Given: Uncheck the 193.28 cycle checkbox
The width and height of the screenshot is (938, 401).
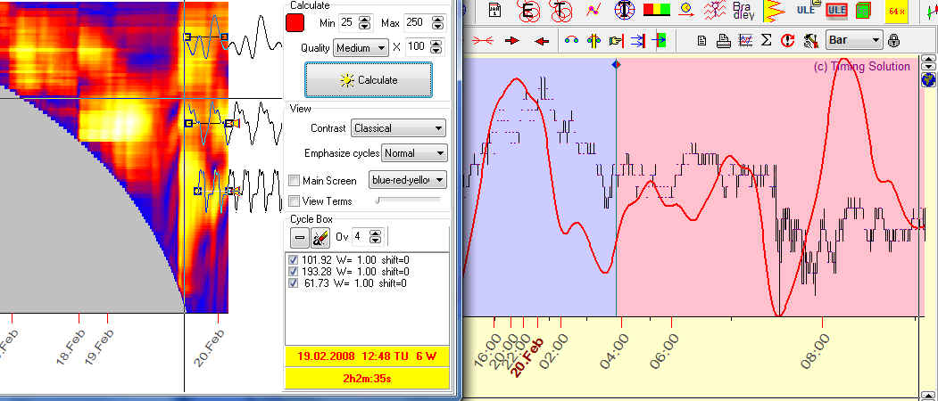Looking at the screenshot, I should click(x=295, y=271).
